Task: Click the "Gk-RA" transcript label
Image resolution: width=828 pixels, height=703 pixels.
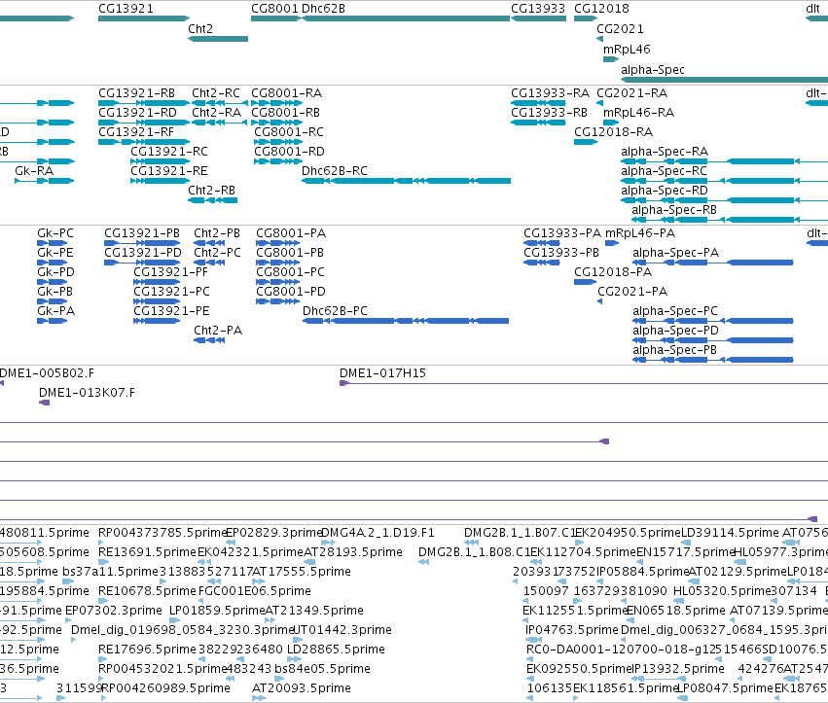Action: pos(34,171)
